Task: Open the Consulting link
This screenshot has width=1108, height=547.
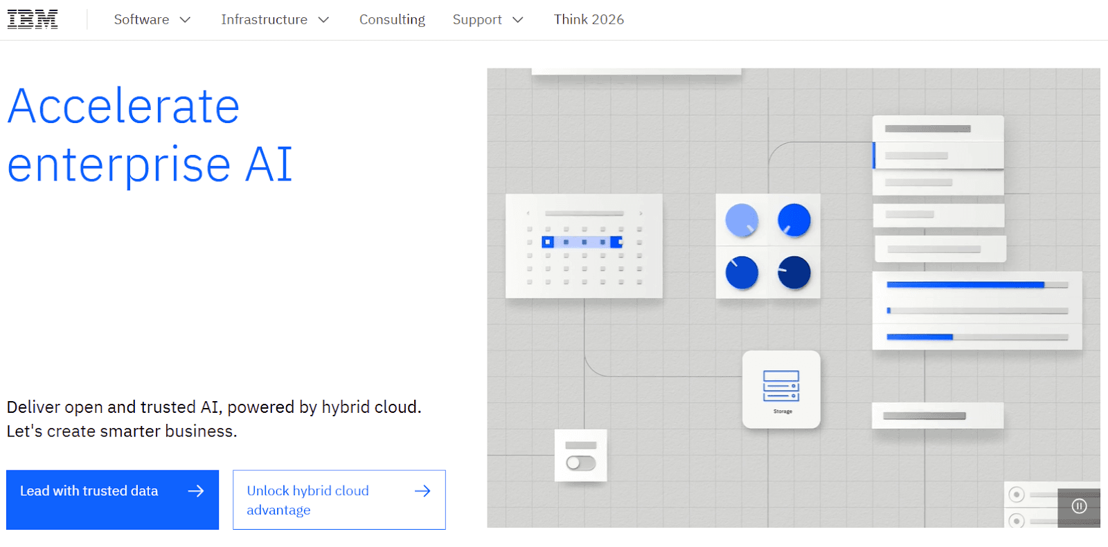Action: [x=392, y=19]
